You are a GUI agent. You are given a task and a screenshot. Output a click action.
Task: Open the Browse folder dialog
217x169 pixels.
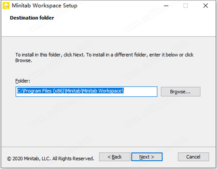tap(180, 92)
